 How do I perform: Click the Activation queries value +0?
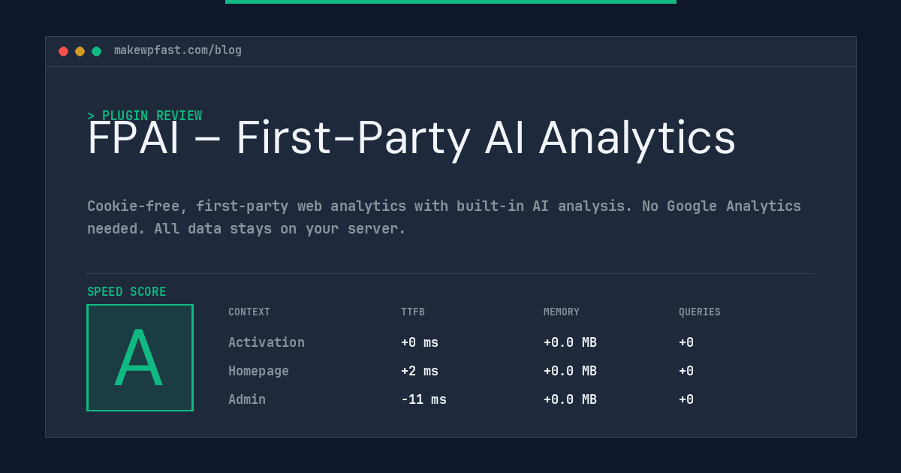(x=686, y=342)
